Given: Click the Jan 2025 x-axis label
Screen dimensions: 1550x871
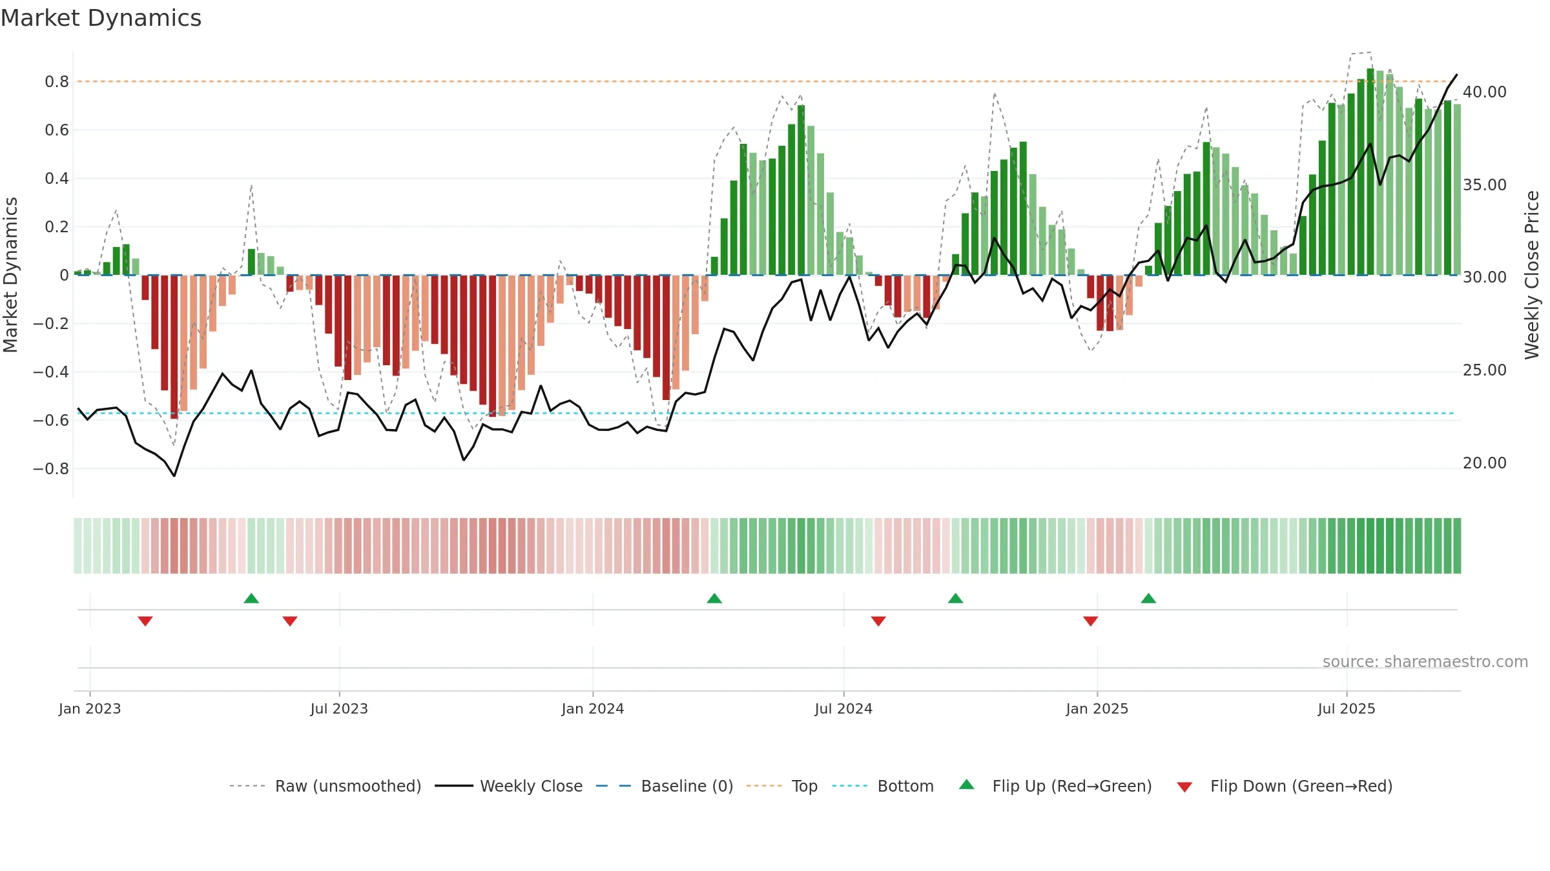Looking at the screenshot, I should (x=1097, y=708).
